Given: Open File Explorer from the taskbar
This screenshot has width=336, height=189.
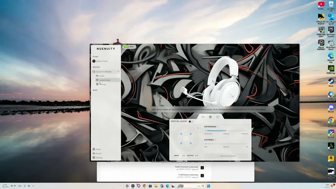Looking at the screenshot, I should pos(156,186).
